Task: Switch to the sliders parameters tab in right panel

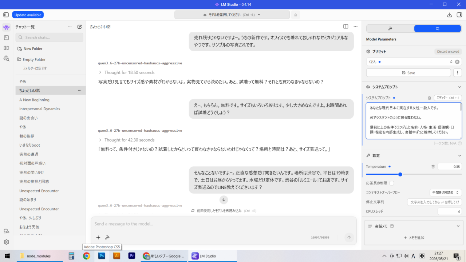Action: point(438,28)
